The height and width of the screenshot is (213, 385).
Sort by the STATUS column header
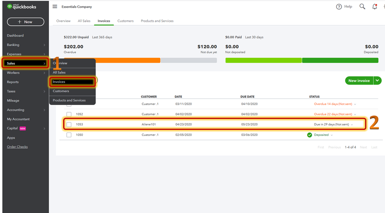pos(314,97)
